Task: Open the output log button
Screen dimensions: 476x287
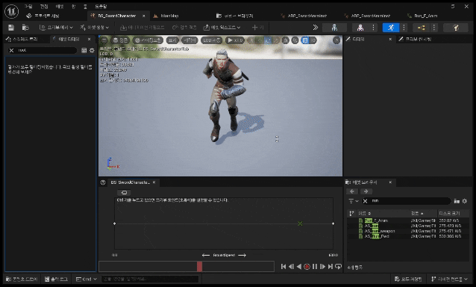Action: (x=57, y=279)
